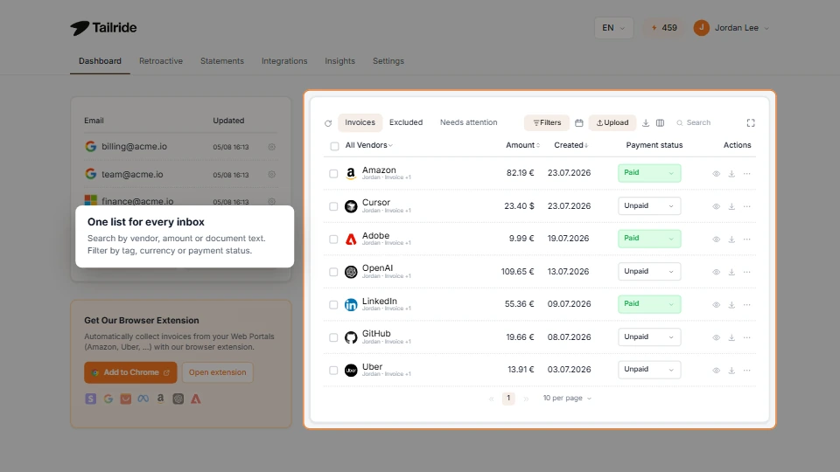This screenshot has height=472, width=840.
Task: Tick the Amazon row checkbox
Action: 333,174
